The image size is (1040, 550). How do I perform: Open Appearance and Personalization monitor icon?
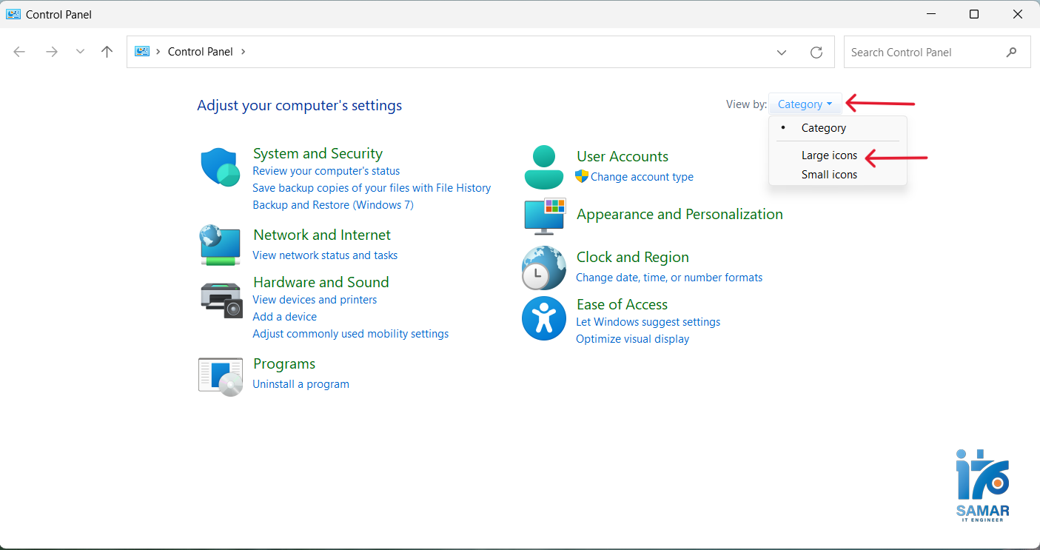(545, 215)
